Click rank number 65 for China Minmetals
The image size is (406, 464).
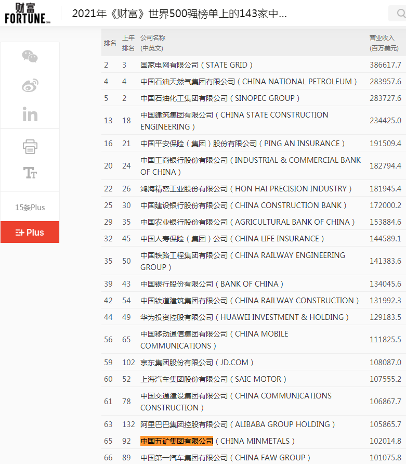tap(108, 441)
